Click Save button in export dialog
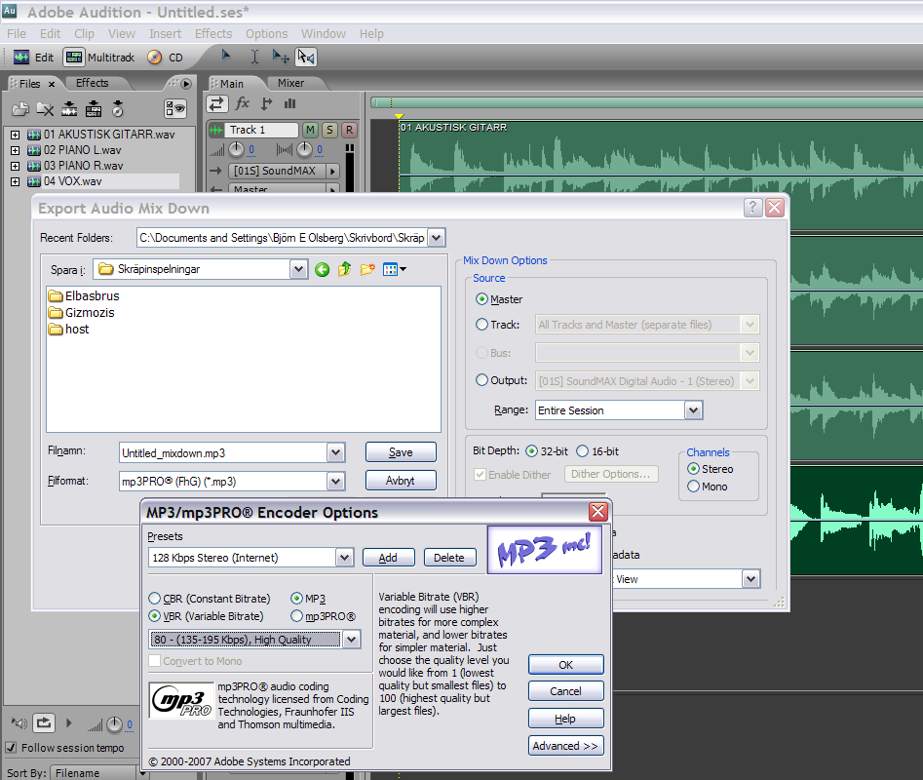The image size is (923, 780). point(401,452)
